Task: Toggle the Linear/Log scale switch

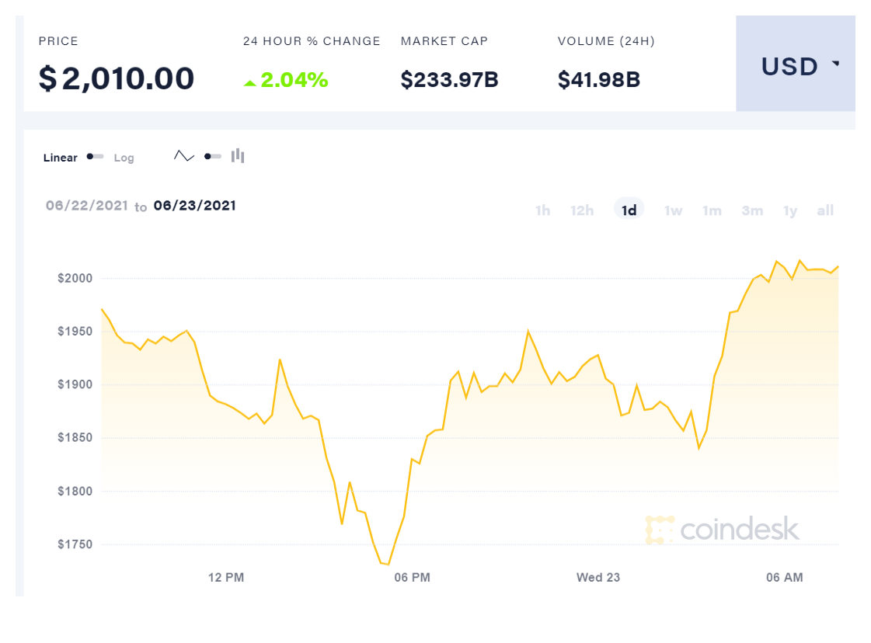Action: point(96,157)
